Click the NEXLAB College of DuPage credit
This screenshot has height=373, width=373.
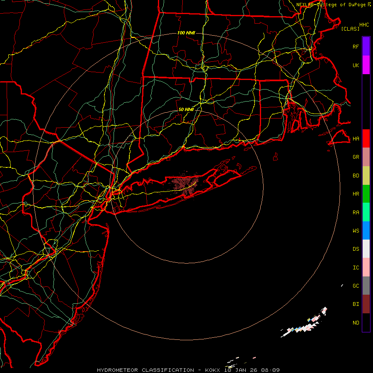tap(333, 5)
